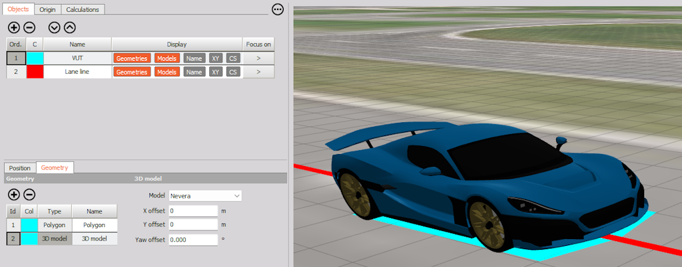Viewport: 682px width, 267px height.
Task: Open the three-dot options menu
Action: pos(278,9)
